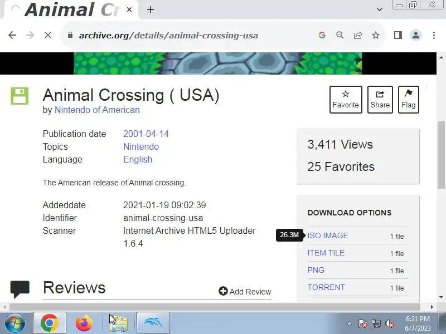Screen dimensions: 446x334
Task: Click the horizontal scrollbar thumb
Action: pyautogui.click(x=215, y=307)
